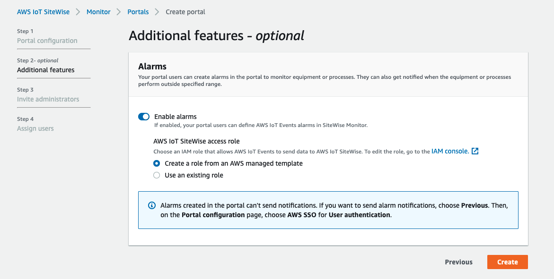Open the IAM console link
This screenshot has height=279, width=554.
tap(450, 152)
